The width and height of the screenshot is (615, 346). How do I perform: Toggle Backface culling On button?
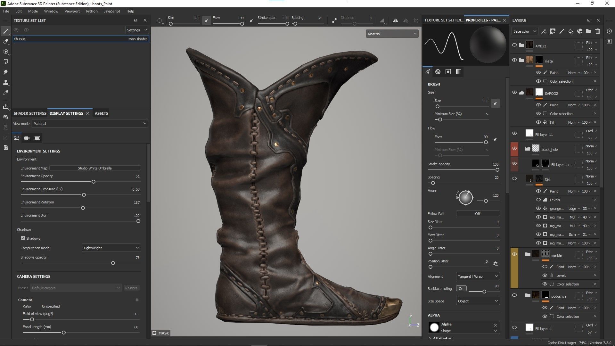(x=461, y=289)
